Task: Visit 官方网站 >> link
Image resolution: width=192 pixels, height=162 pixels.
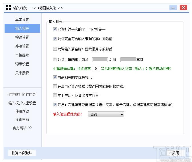Action: pos(22,128)
